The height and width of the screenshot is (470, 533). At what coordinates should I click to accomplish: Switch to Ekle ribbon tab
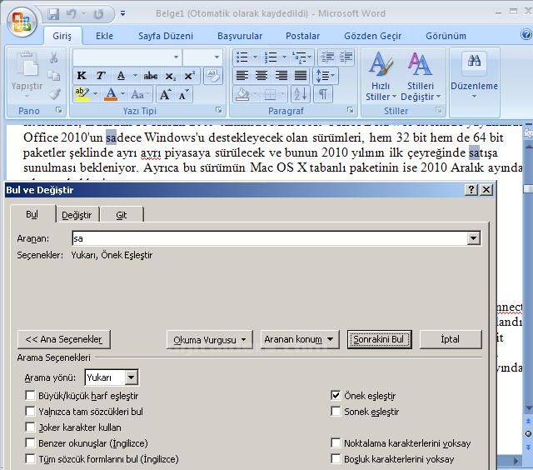104,36
